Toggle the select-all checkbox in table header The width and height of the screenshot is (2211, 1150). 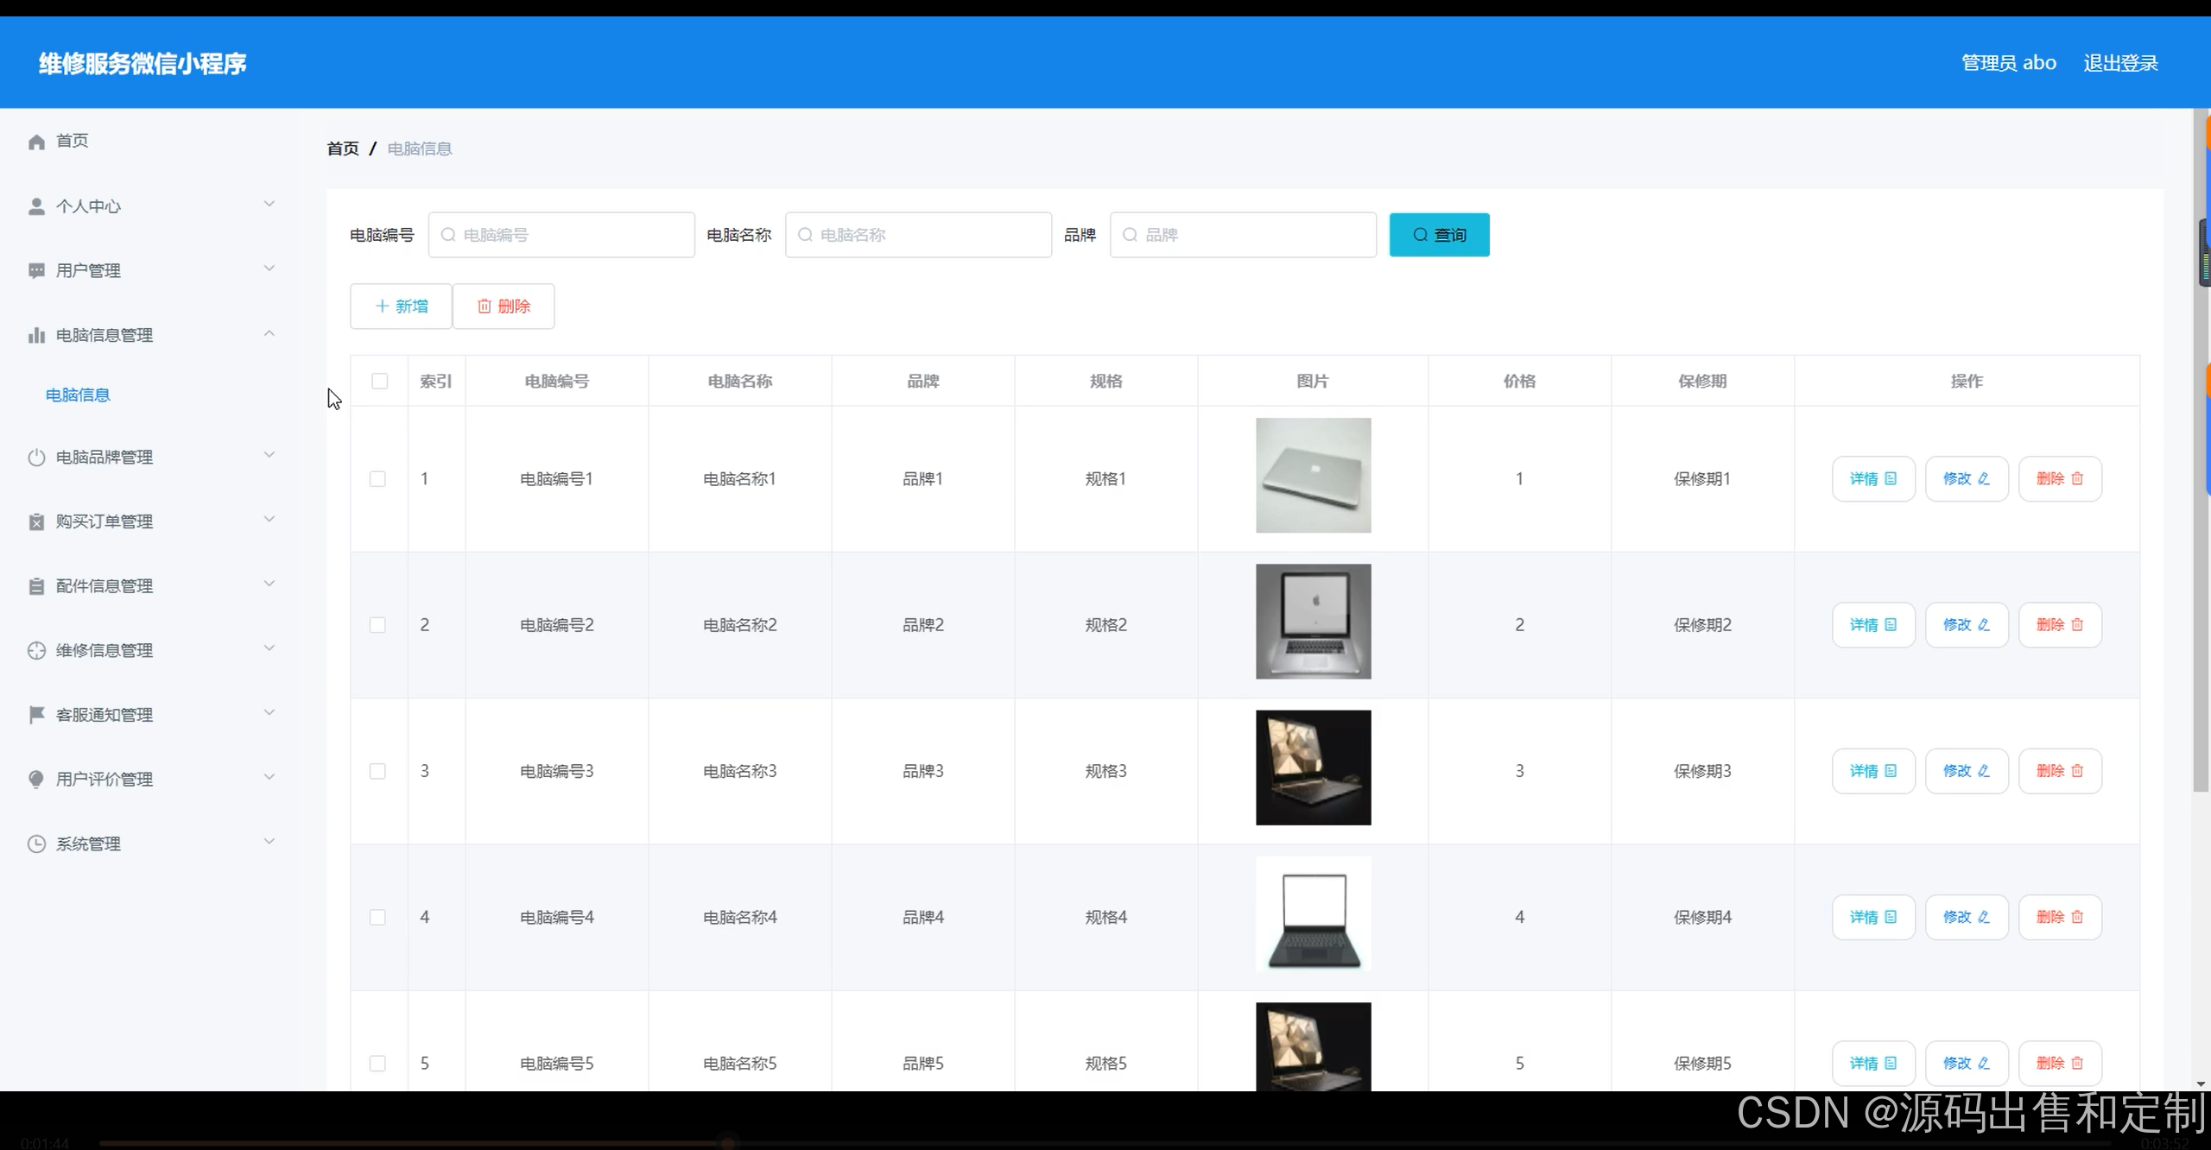[x=379, y=381]
